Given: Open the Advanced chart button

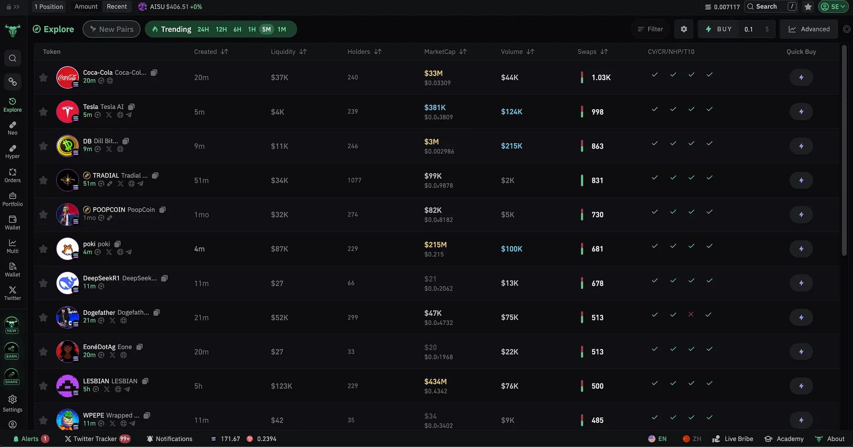Looking at the screenshot, I should 809,29.
